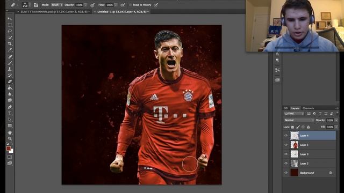The width and height of the screenshot is (344, 193).
Task: Select the Rectangle shape tool
Action: point(10,126)
